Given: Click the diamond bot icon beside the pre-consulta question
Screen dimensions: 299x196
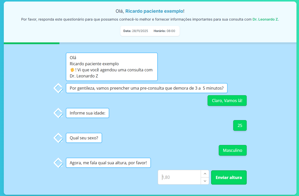Looking at the screenshot, I should pos(58,88).
